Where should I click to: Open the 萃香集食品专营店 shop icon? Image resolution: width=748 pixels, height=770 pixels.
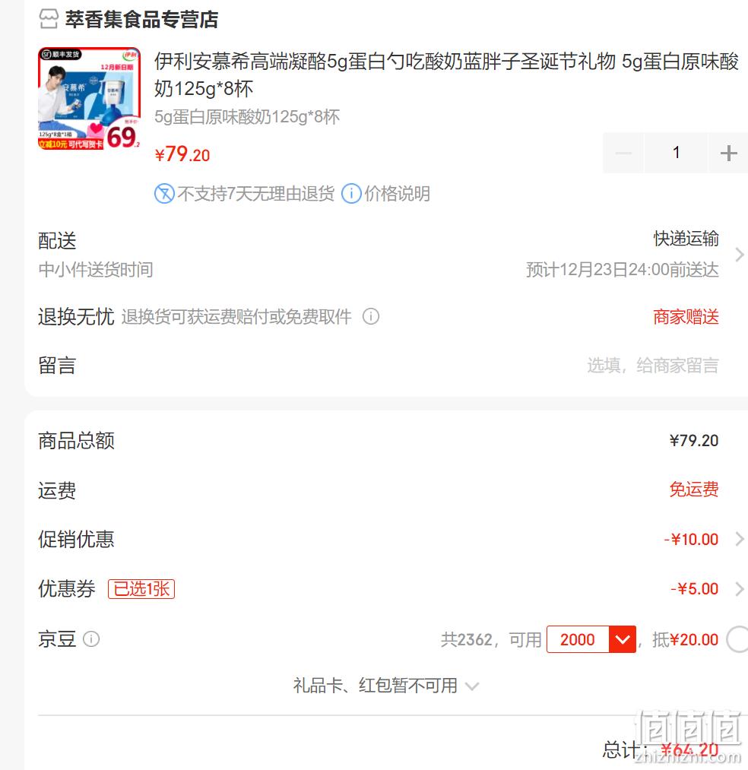tap(48, 19)
